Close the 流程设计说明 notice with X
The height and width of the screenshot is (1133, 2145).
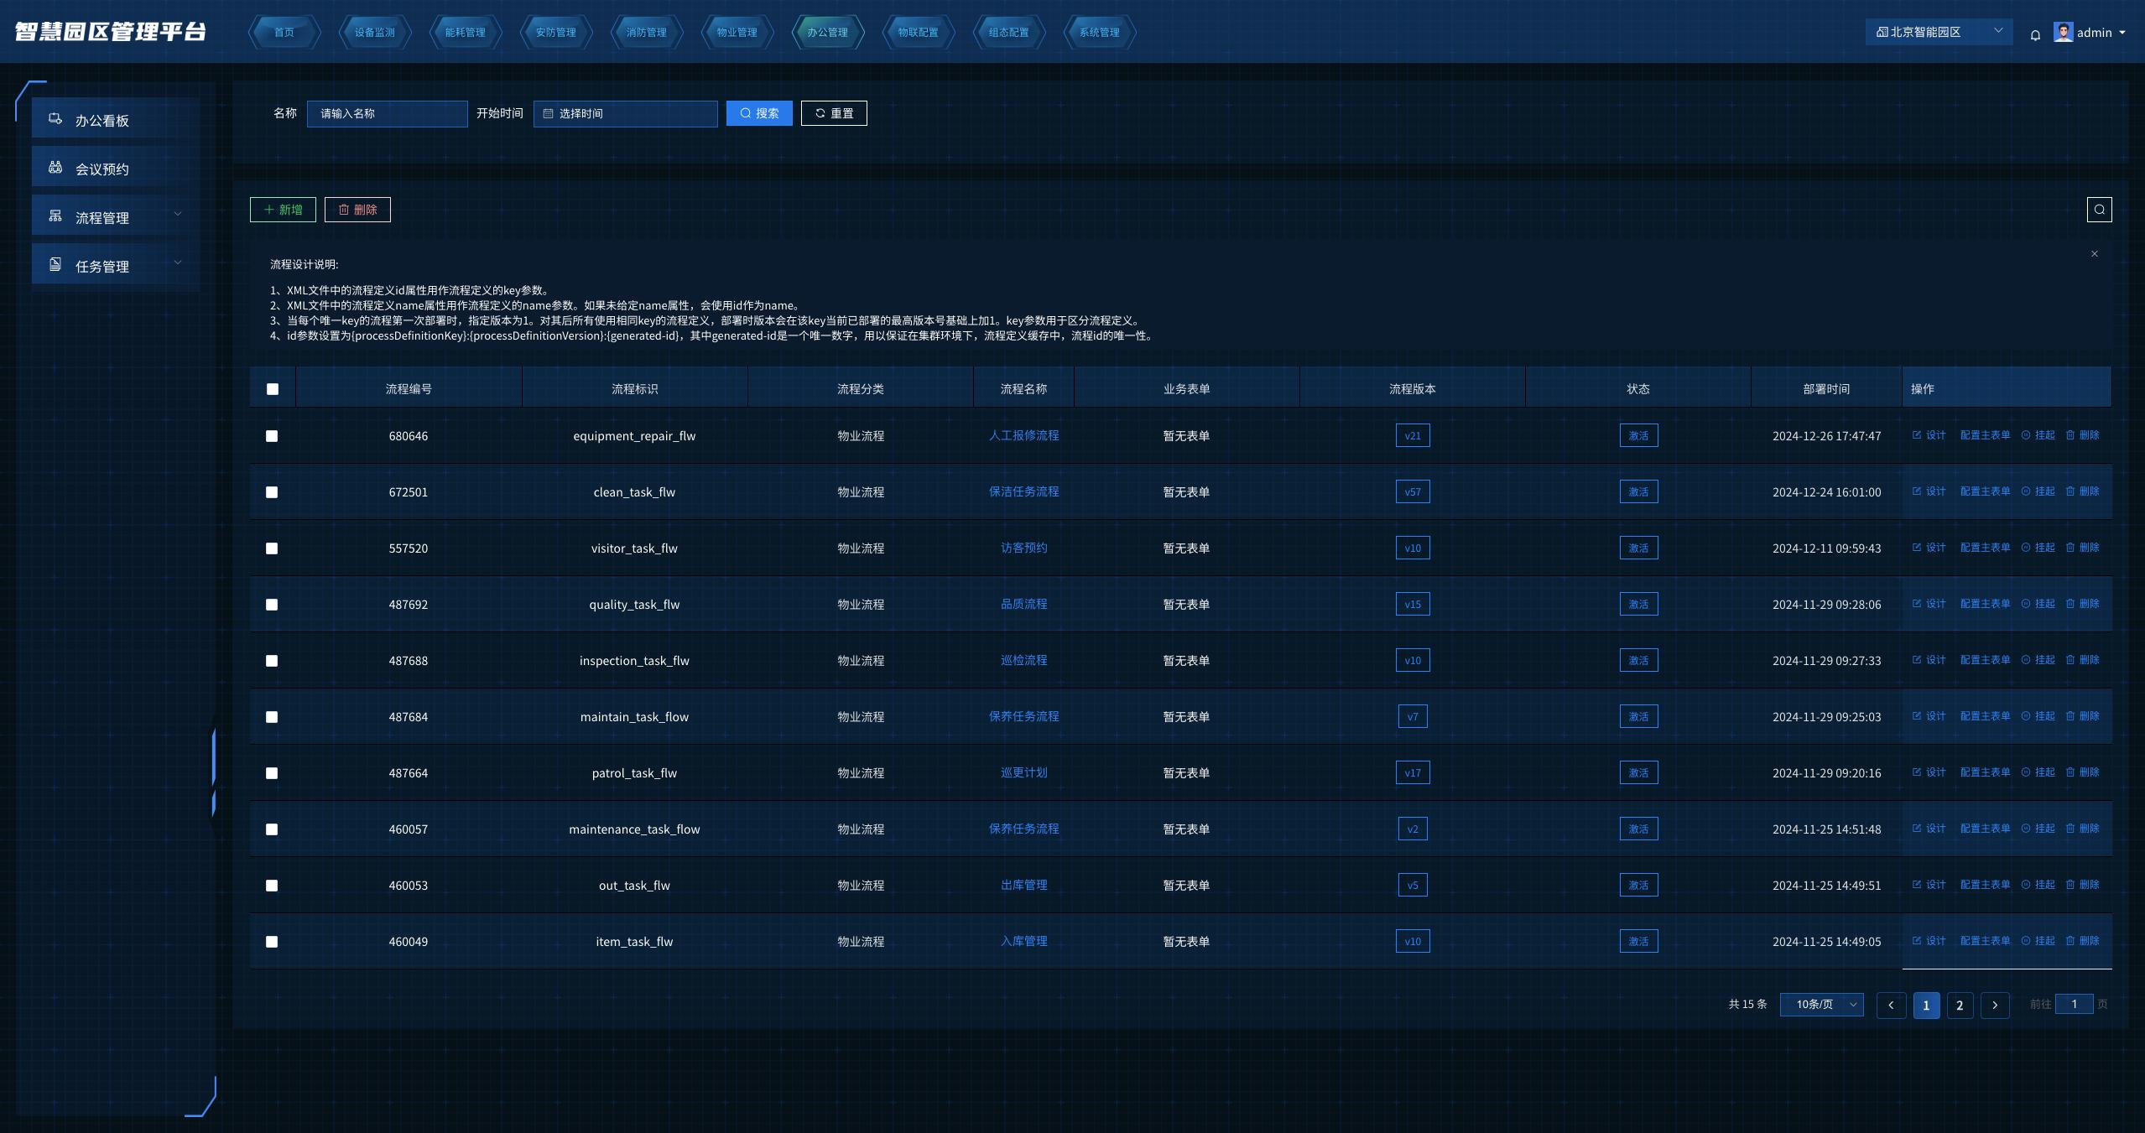(x=2094, y=254)
